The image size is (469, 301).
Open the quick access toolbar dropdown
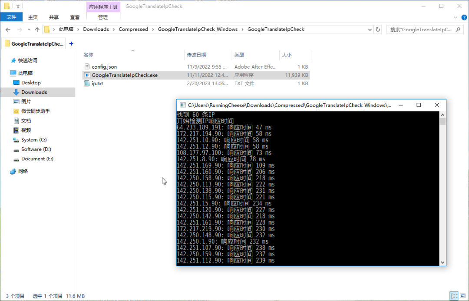point(18,6)
